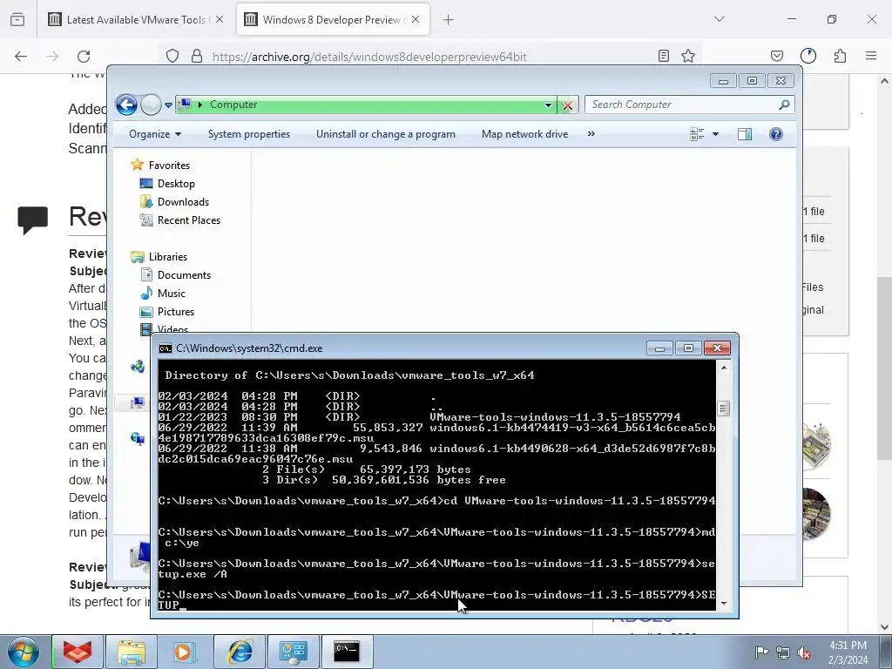Click cmd scrollbar down arrow
The height and width of the screenshot is (669, 892).
(724, 603)
